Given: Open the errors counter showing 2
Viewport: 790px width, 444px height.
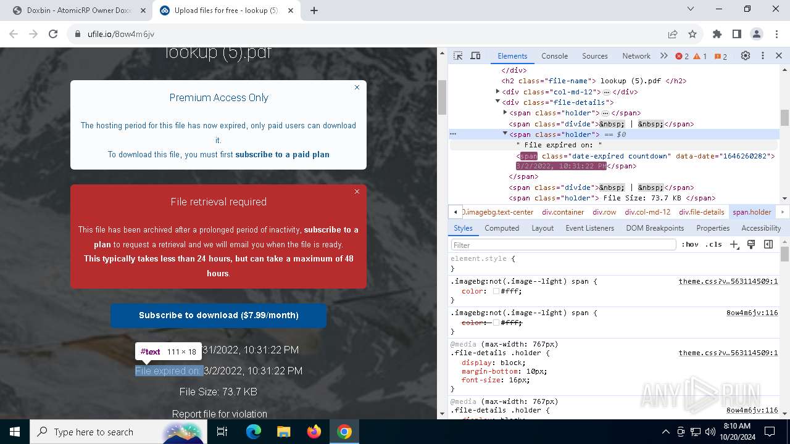Looking at the screenshot, I should 682,56.
